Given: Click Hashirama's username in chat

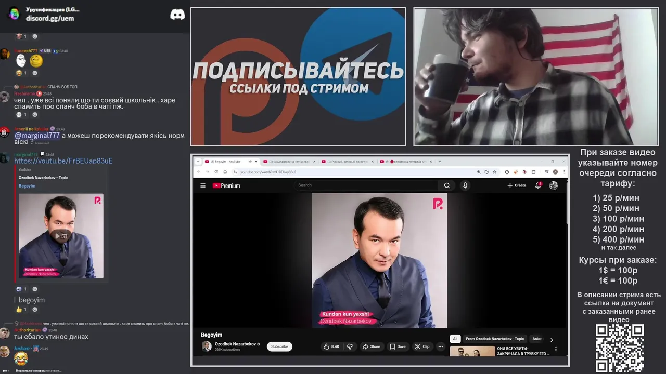Looking at the screenshot, I should [24, 94].
